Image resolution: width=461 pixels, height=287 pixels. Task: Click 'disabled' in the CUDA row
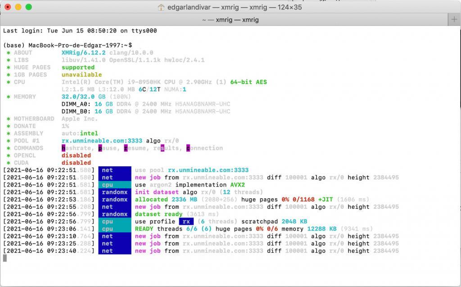click(x=76, y=163)
